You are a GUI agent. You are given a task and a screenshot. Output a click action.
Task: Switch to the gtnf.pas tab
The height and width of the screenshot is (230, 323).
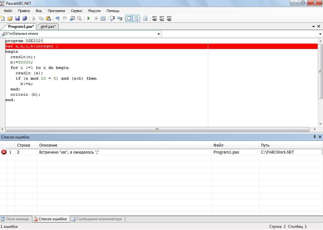[48, 27]
